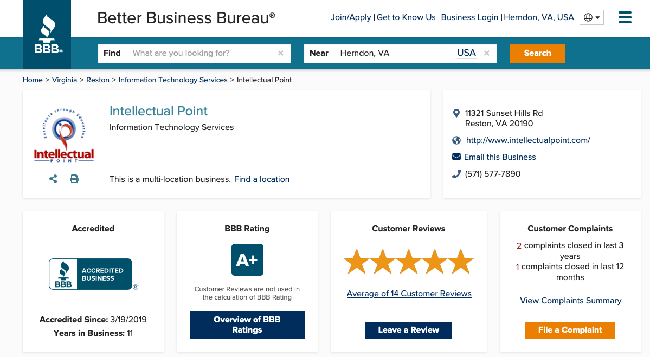This screenshot has width=650, height=357.
Task: Click the print icon under the logo
Action: point(74,179)
